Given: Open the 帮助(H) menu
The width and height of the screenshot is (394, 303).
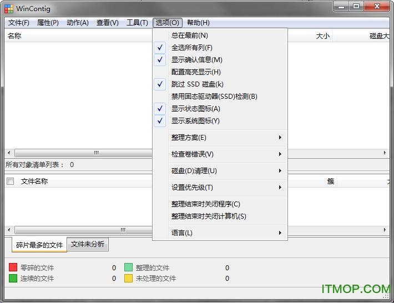Looking at the screenshot, I should [198, 23].
